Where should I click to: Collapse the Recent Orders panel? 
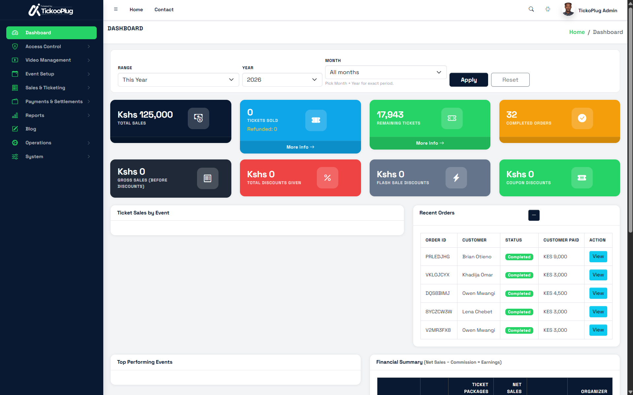534,215
